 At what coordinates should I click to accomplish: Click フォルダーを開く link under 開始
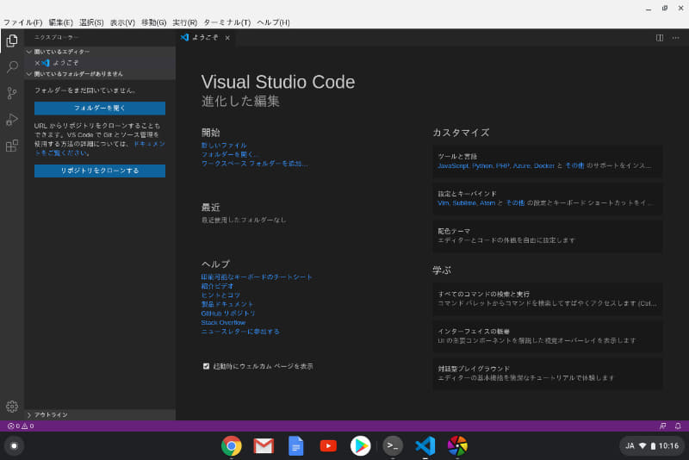(228, 155)
